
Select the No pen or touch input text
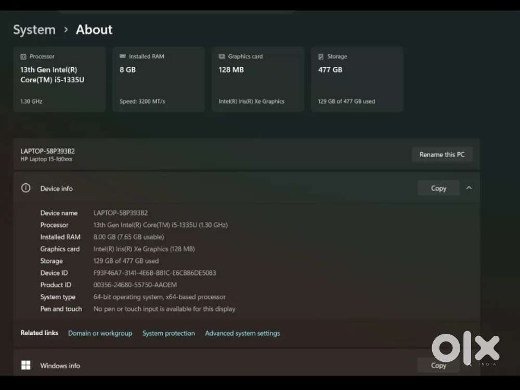tap(164, 309)
